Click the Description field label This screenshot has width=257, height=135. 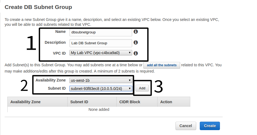coord(55,42)
